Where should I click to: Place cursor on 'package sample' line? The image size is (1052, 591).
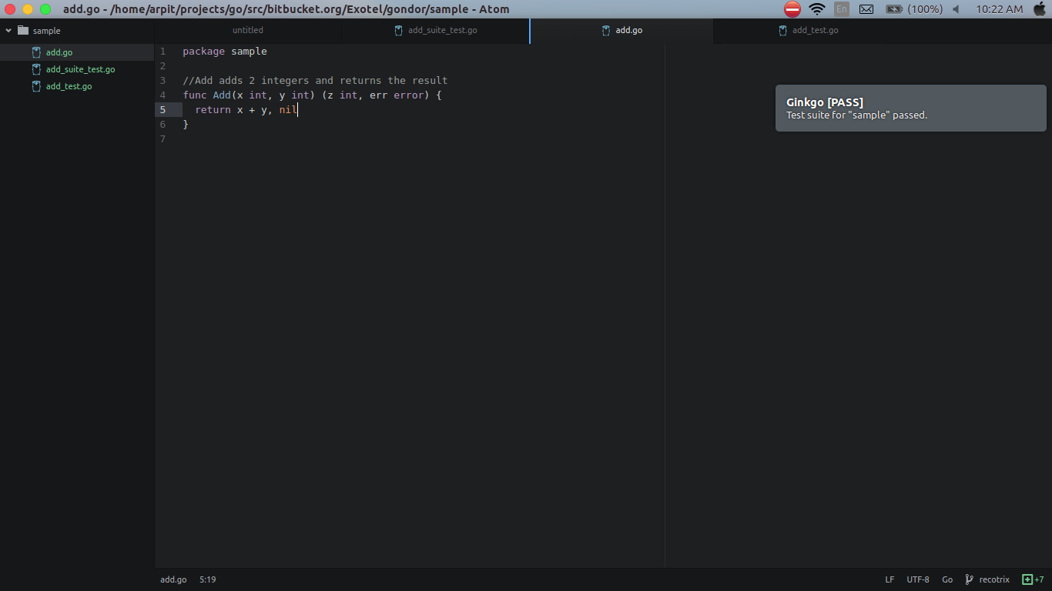coord(225,52)
